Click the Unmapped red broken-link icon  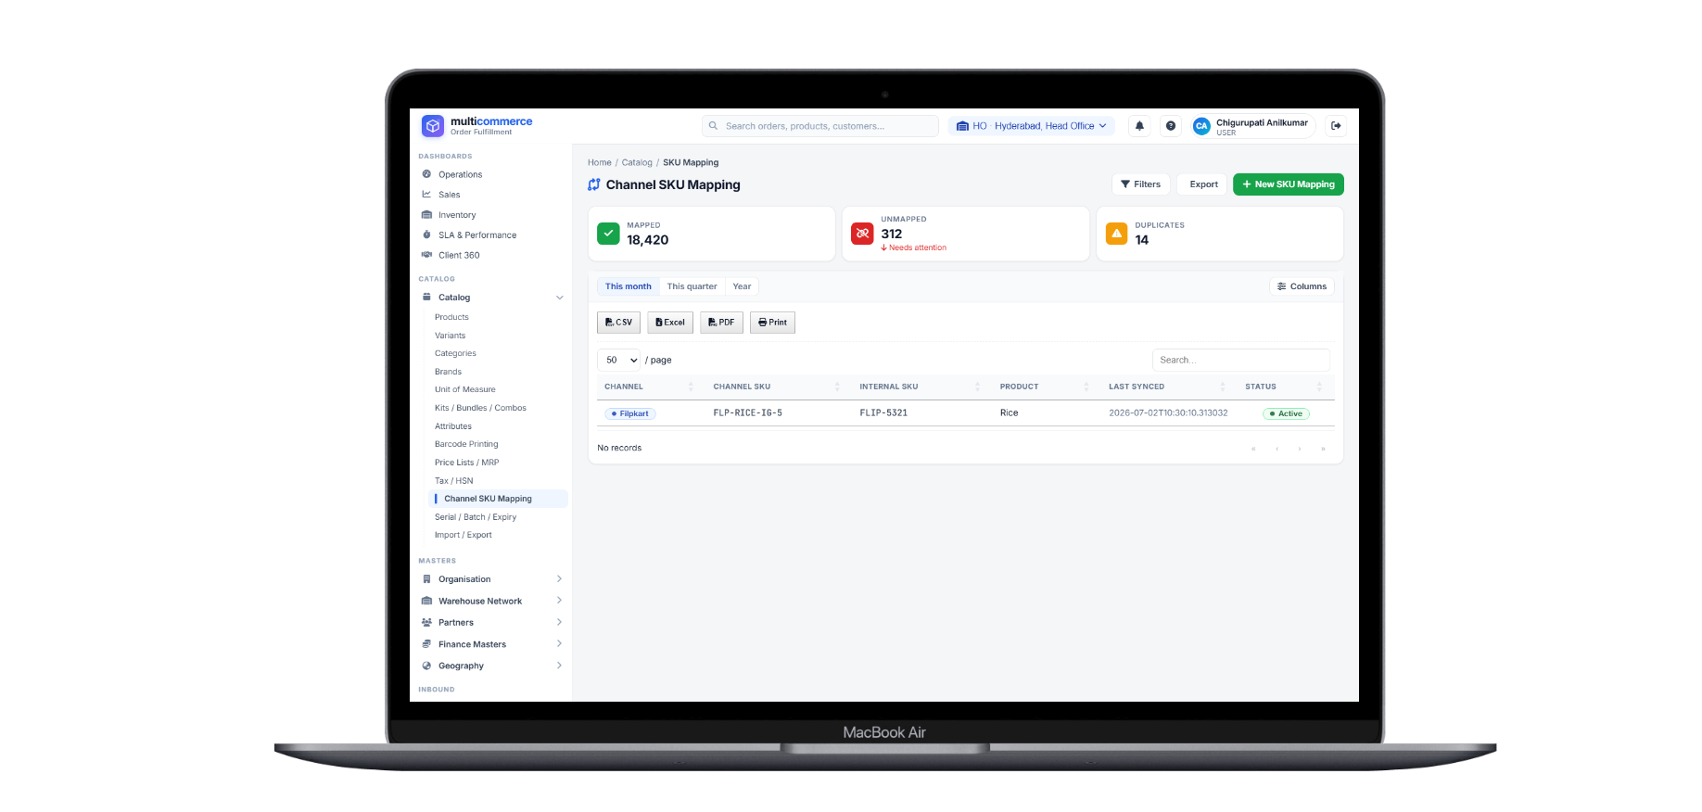862,234
